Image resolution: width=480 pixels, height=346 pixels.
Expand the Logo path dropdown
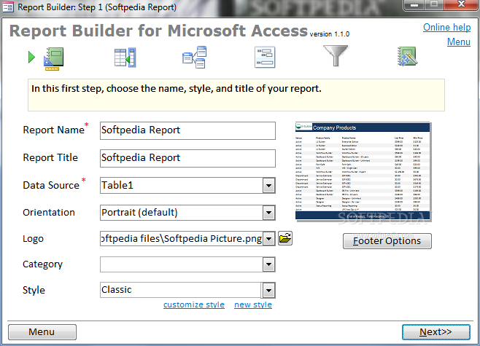click(268, 239)
